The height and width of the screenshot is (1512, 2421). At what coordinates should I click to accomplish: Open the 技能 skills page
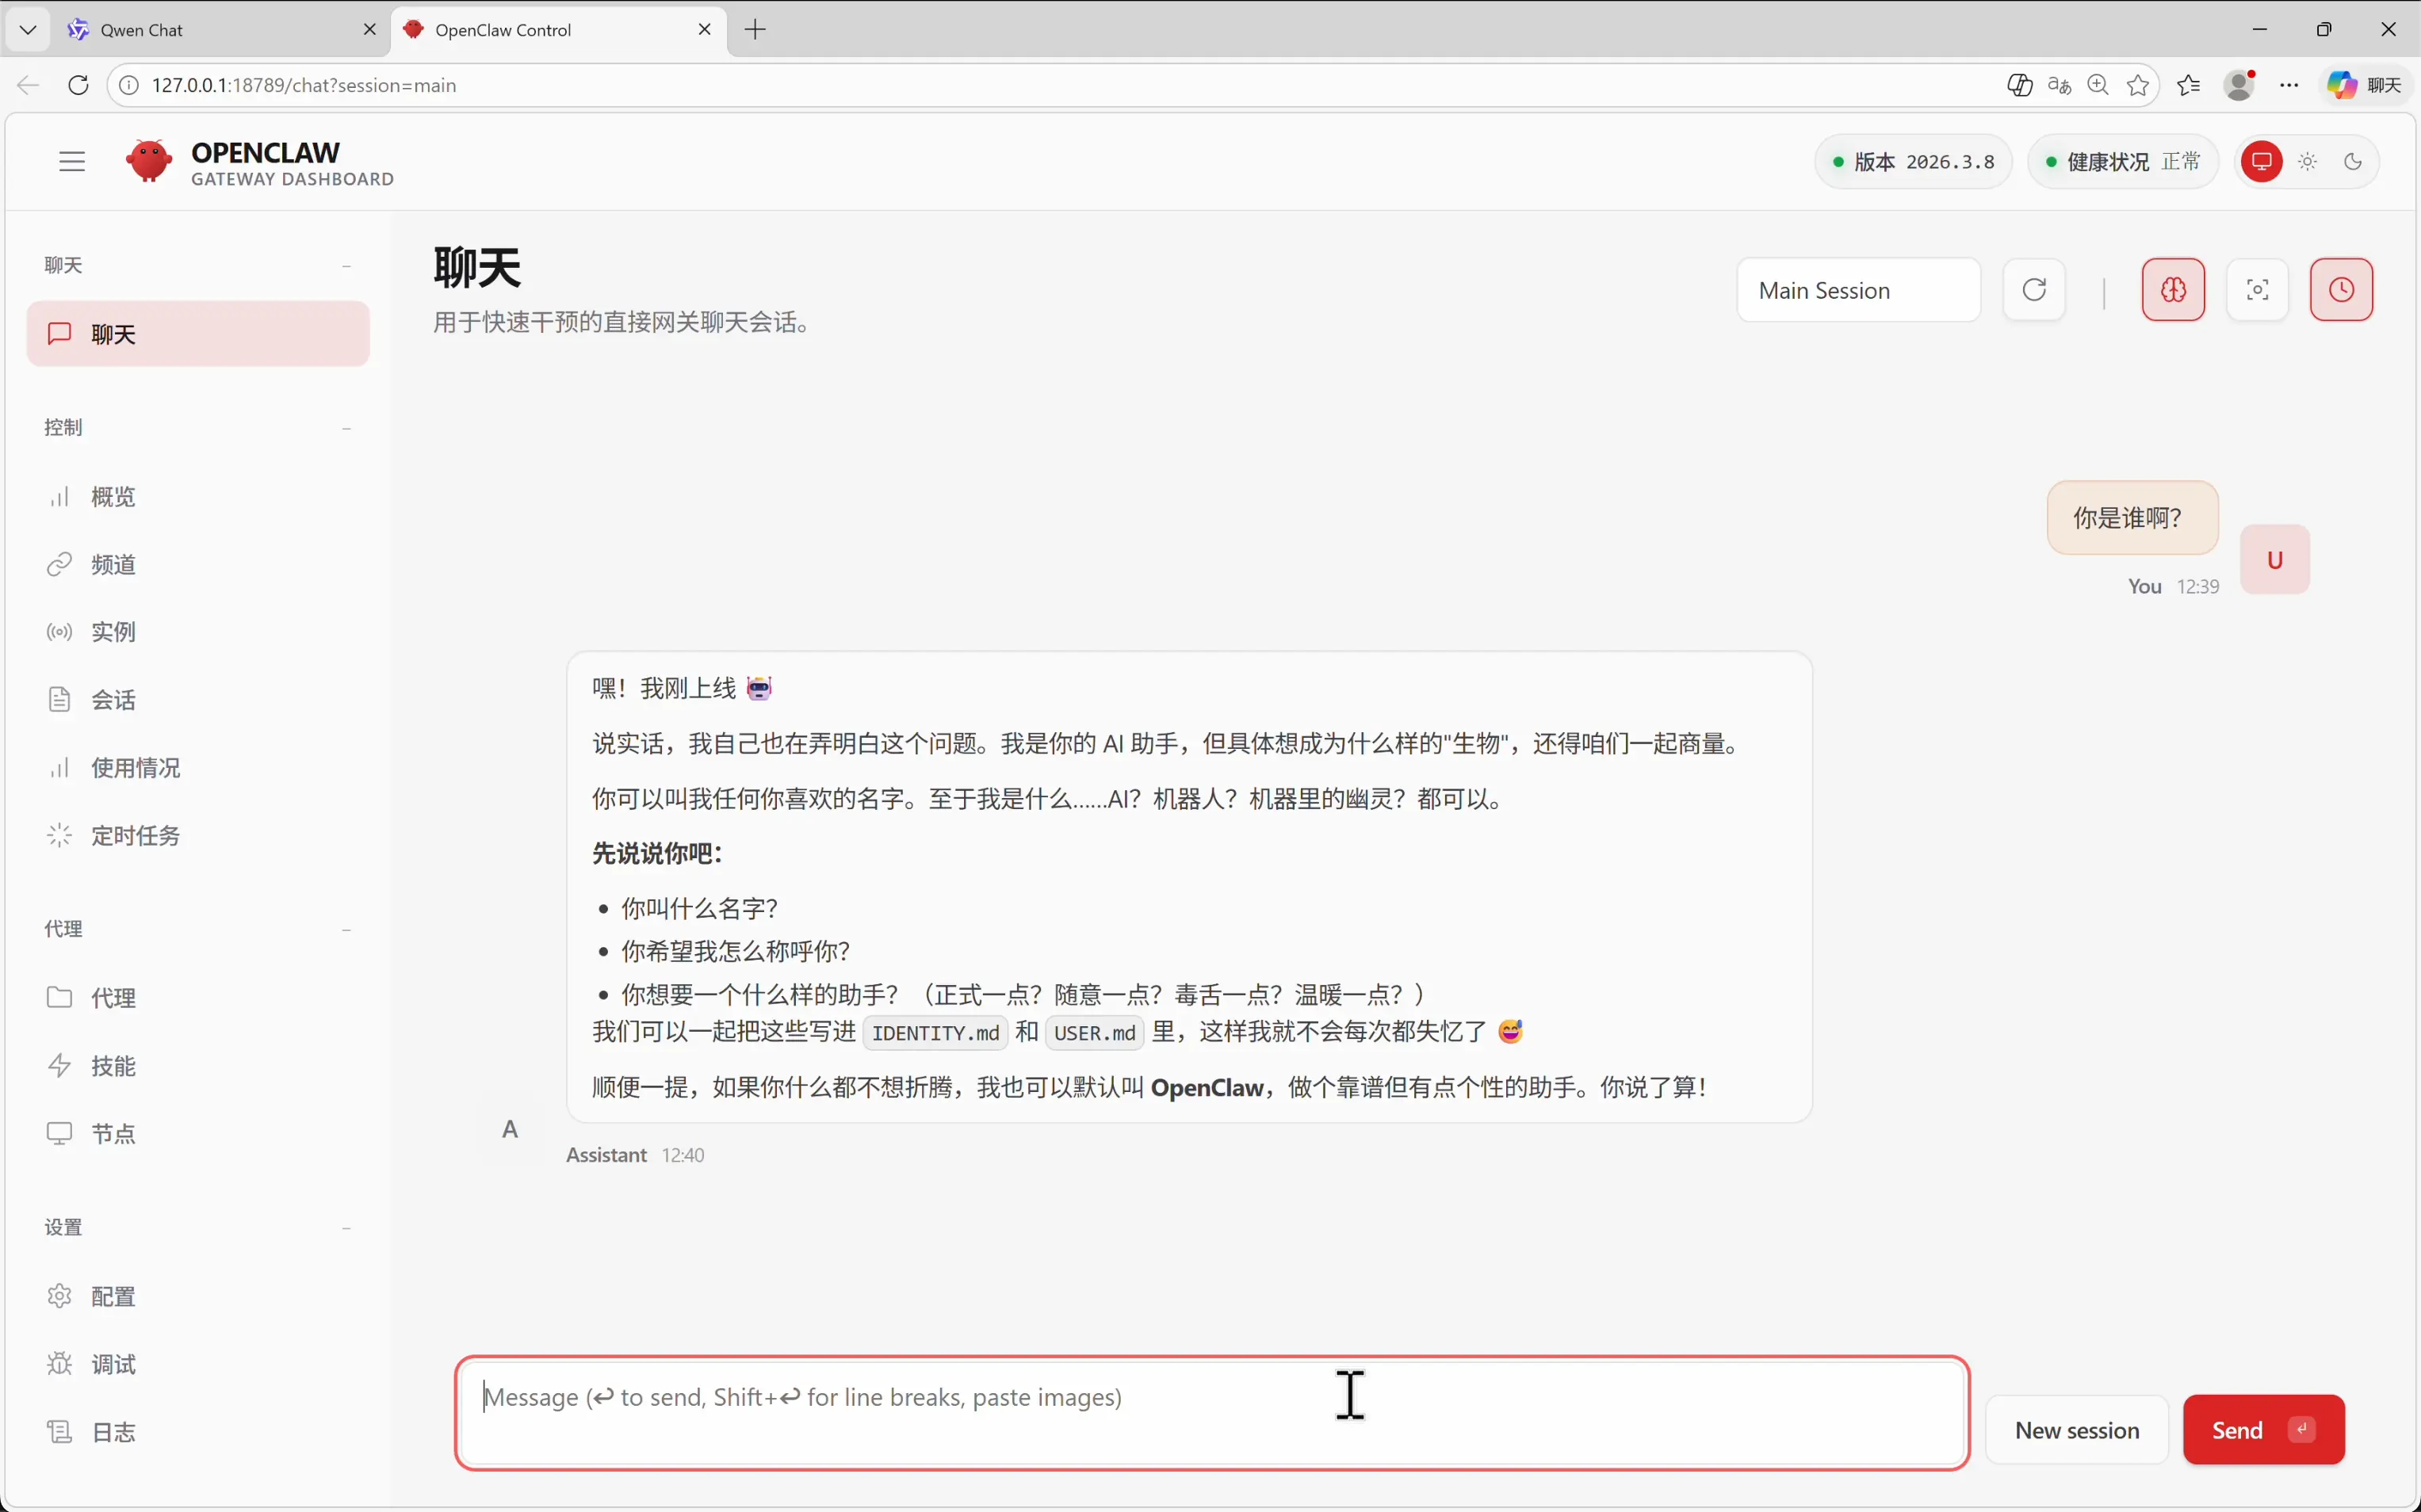[x=113, y=1065]
